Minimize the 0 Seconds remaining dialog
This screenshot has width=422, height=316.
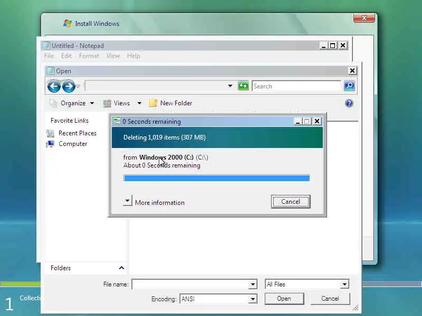[x=298, y=122]
